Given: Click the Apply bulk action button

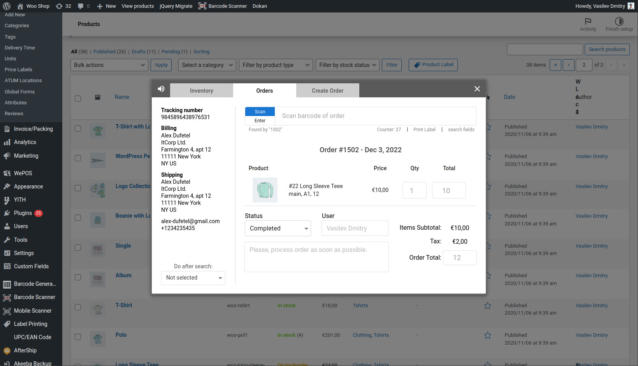Looking at the screenshot, I should coord(161,65).
